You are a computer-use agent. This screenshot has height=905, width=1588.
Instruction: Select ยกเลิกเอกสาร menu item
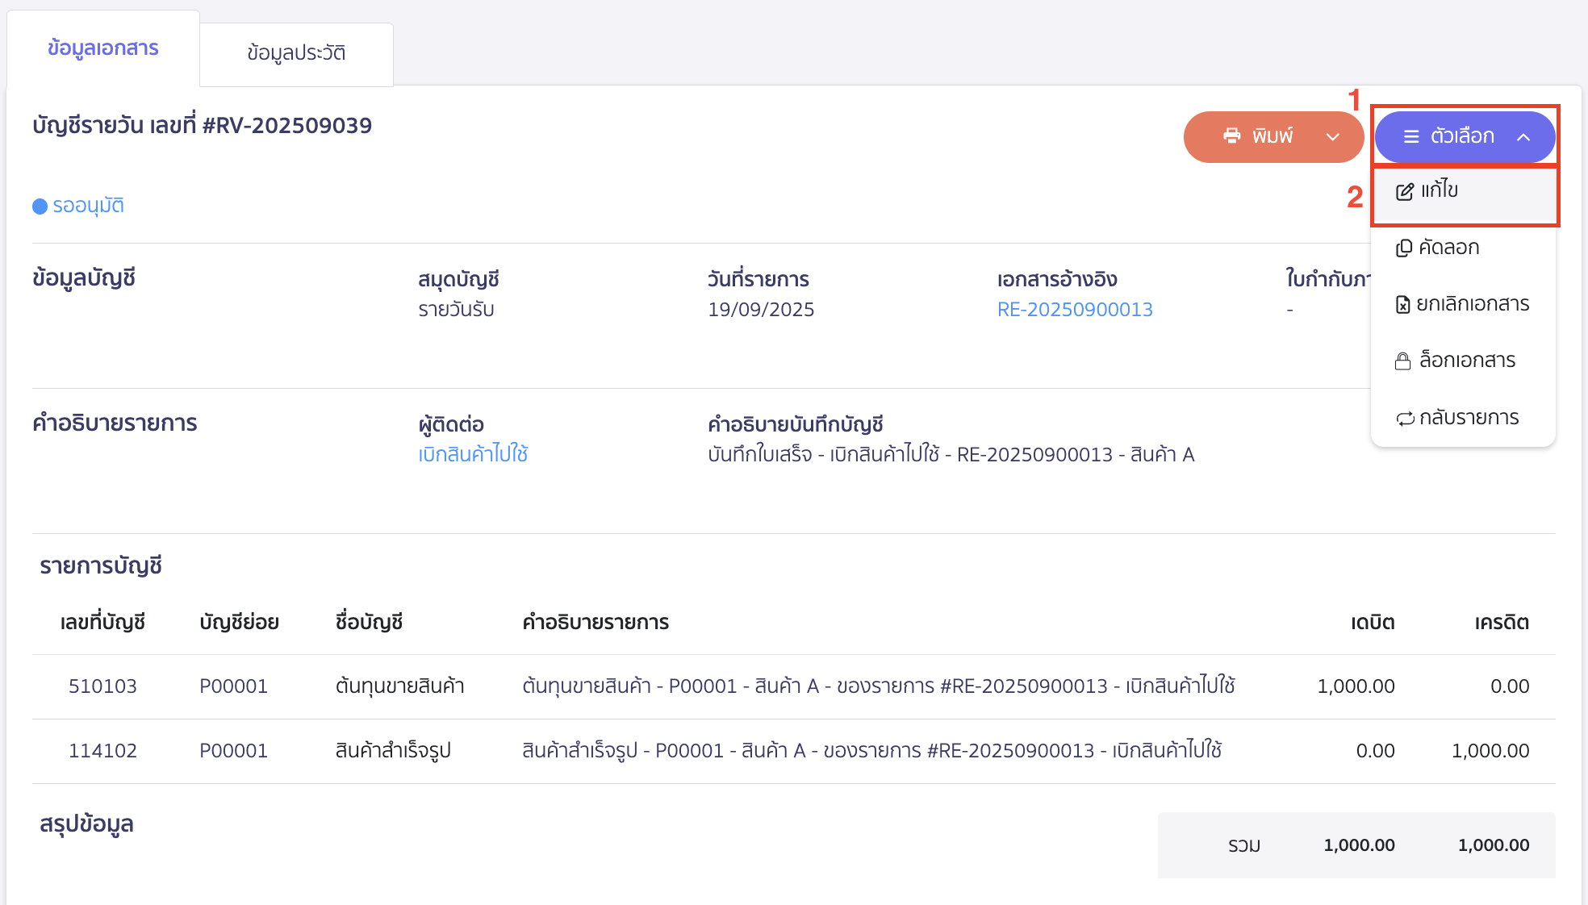click(1464, 304)
